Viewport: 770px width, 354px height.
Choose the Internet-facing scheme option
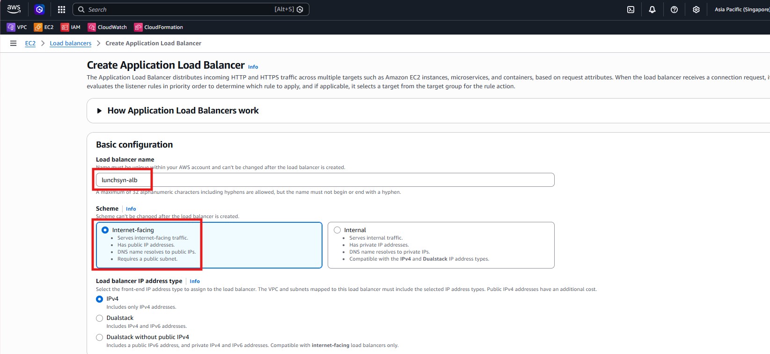coord(105,230)
